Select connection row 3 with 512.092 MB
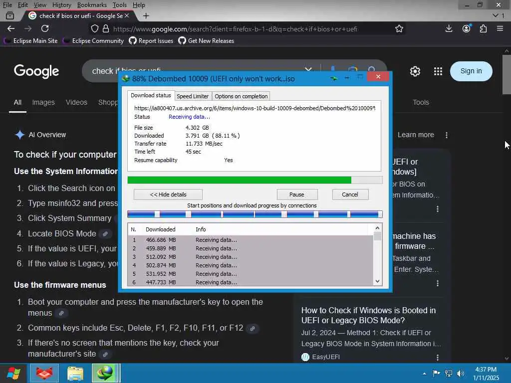Screen dimensions: 511x383 (251, 257)
